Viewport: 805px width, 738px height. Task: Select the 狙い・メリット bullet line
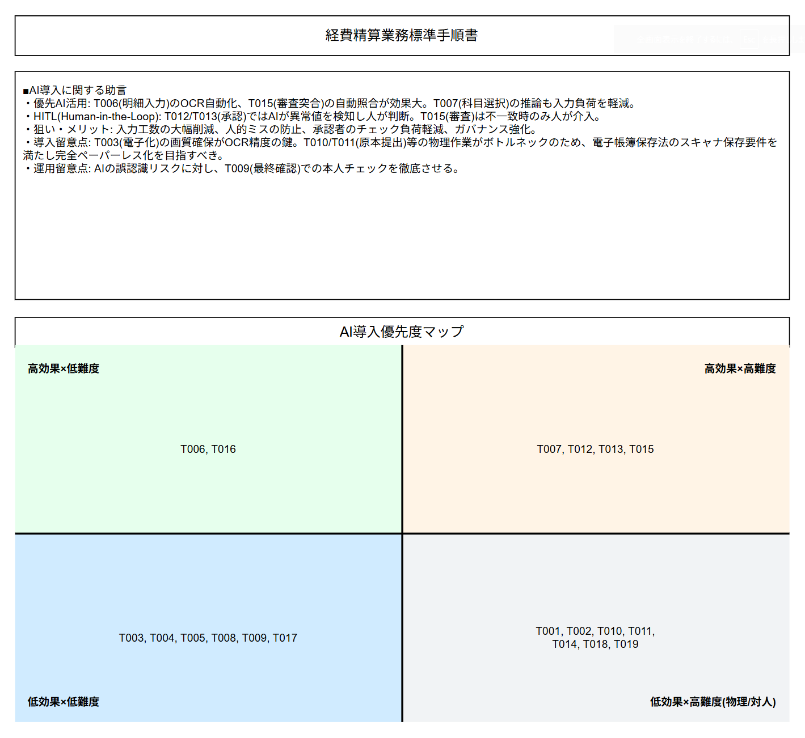[281, 129]
